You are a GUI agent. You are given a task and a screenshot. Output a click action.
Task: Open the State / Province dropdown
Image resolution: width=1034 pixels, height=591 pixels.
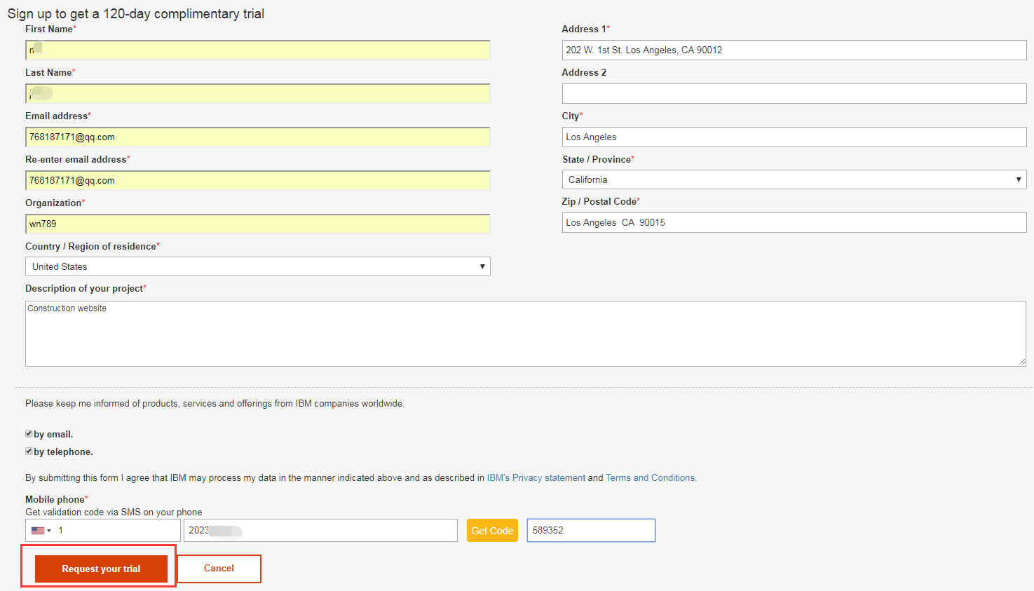tap(794, 179)
